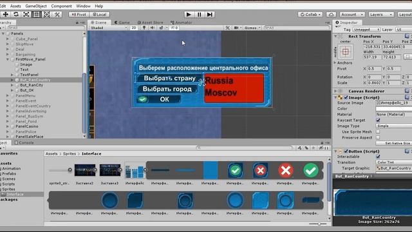Image resolution: width=412 pixels, height=232 pixels.
Task: Toggle Raycast Target checkbox
Action: pyautogui.click(x=378, y=121)
